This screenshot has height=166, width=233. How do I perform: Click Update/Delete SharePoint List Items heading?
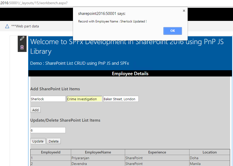[65, 120]
